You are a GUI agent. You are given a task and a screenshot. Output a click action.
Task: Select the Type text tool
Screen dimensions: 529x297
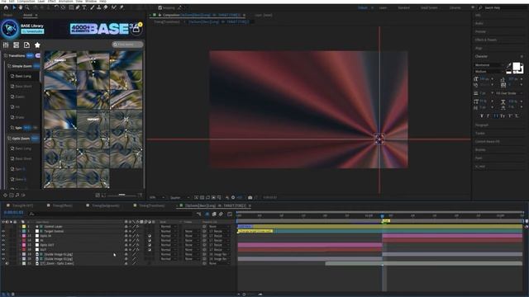coord(84,7)
